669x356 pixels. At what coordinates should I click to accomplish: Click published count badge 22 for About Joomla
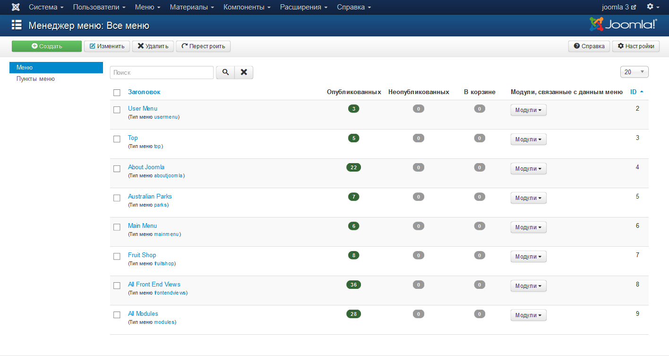(353, 167)
